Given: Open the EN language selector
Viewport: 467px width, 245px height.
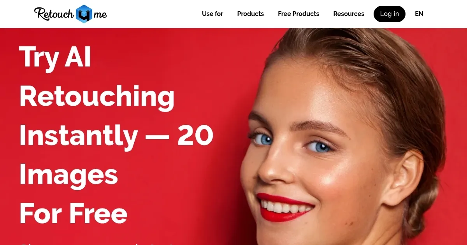Looking at the screenshot, I should pyautogui.click(x=419, y=14).
